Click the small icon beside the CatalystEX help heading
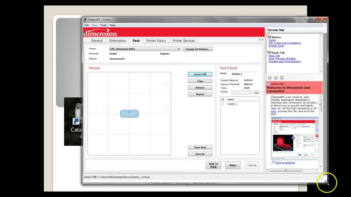 [268, 84]
